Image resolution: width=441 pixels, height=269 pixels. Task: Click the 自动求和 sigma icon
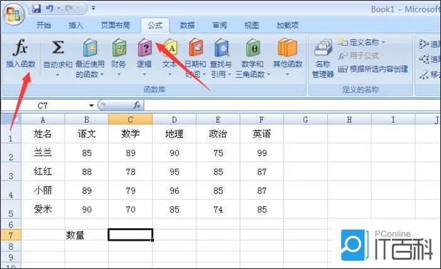pos(58,47)
